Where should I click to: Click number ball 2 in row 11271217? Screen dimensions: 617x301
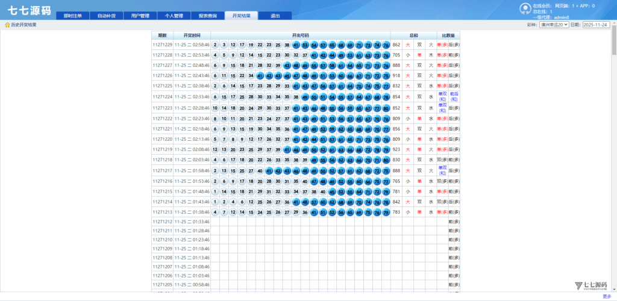215,170
